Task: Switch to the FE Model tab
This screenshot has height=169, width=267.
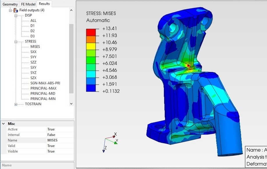Action: point(28,4)
